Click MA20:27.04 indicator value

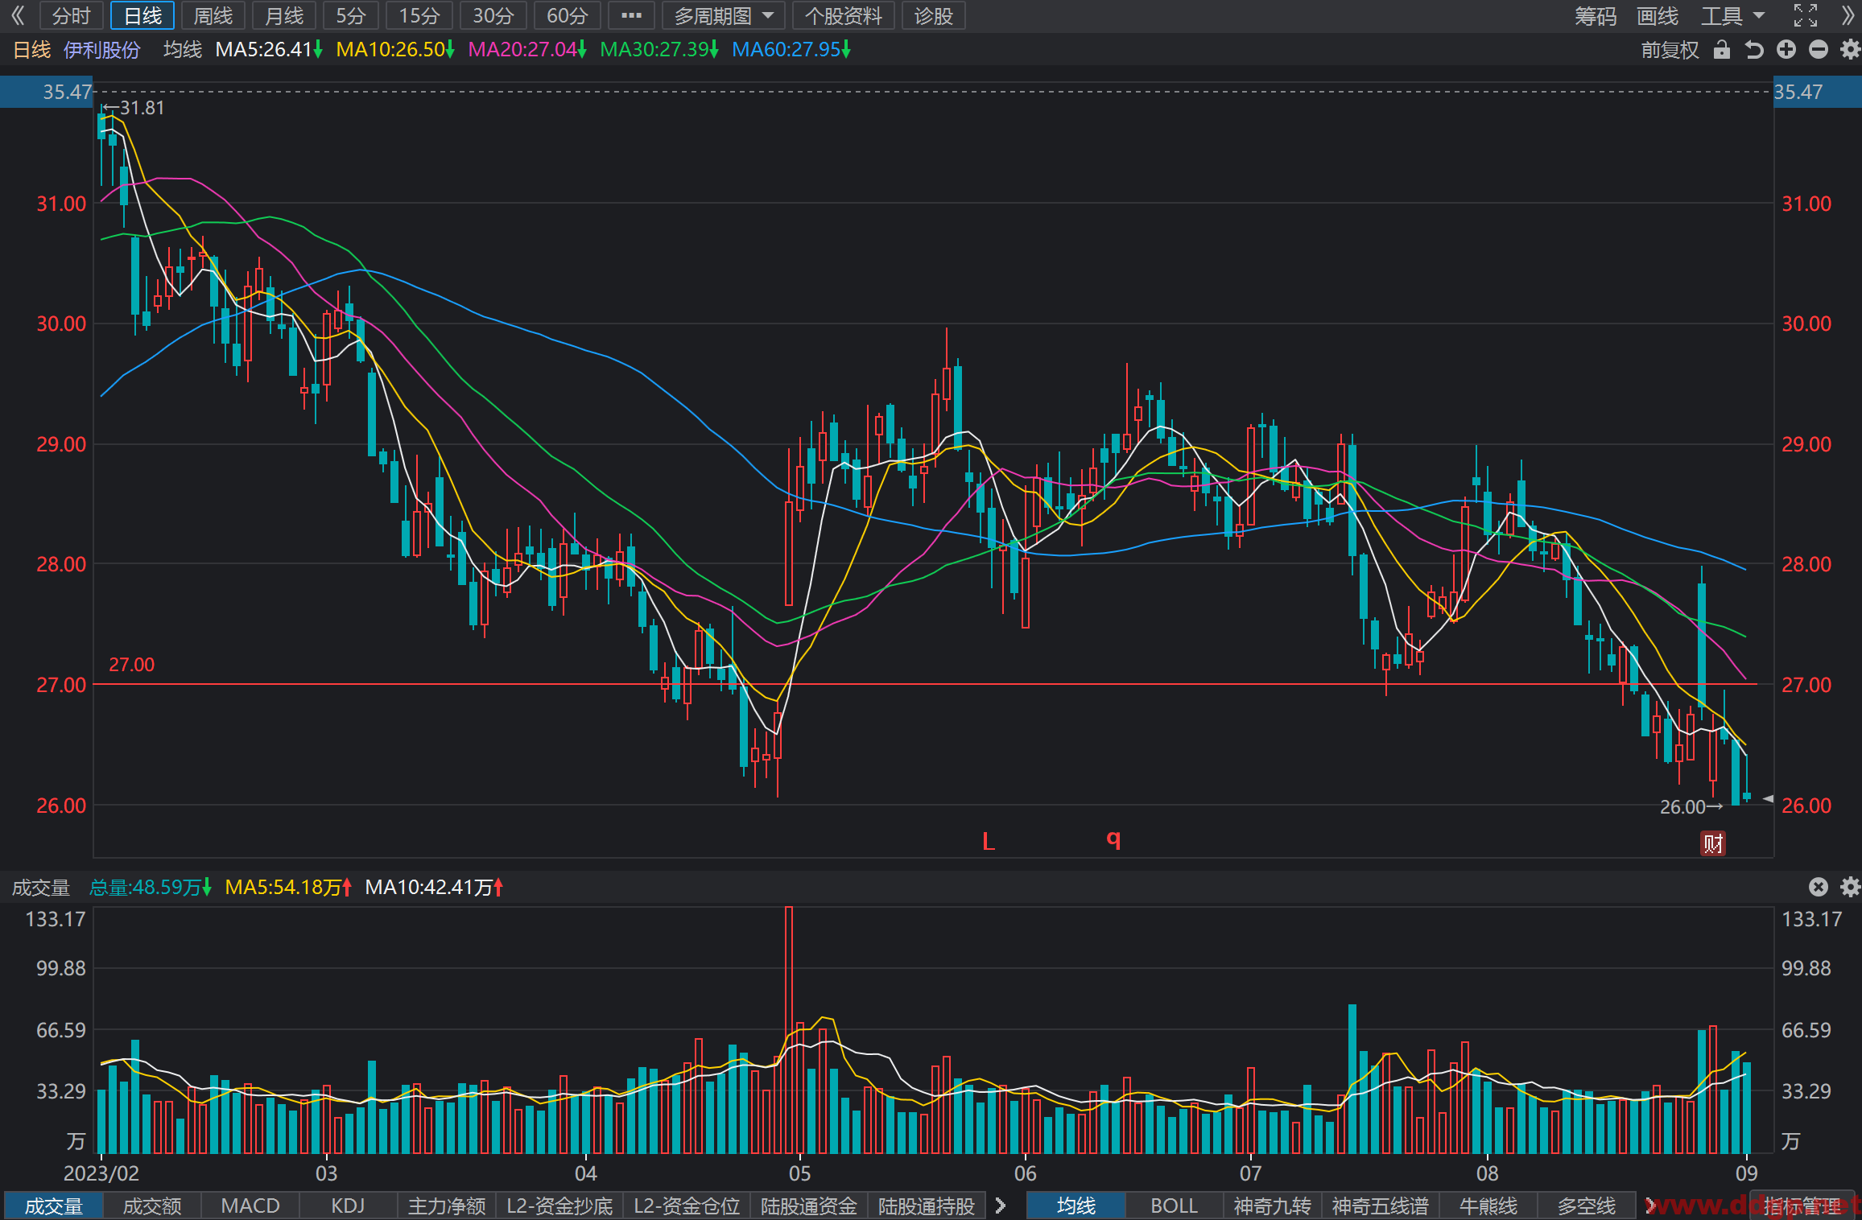click(x=527, y=50)
